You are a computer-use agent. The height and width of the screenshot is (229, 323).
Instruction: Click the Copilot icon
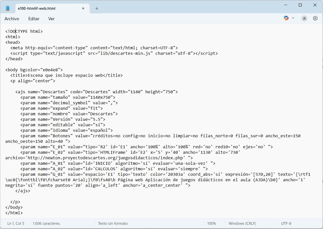click(x=286, y=18)
